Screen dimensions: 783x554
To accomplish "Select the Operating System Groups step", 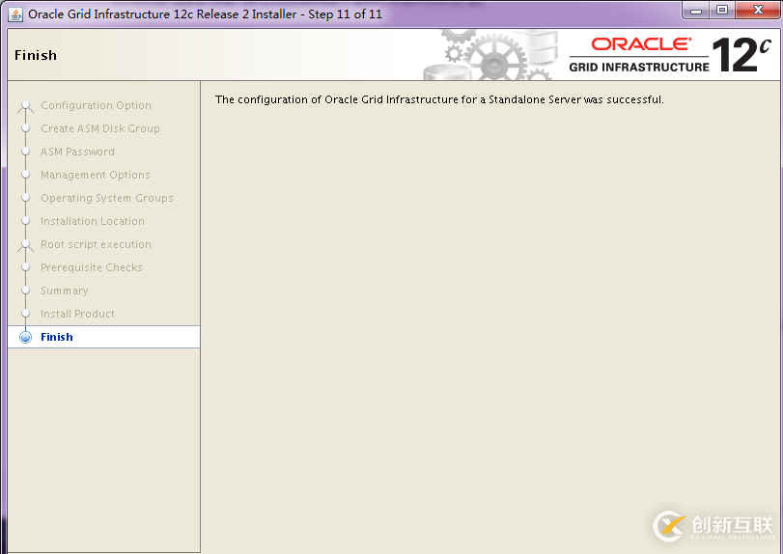I will pos(107,198).
